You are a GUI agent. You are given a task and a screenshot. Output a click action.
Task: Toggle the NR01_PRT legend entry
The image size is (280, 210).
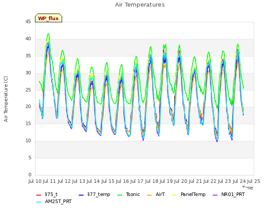tap(228, 194)
